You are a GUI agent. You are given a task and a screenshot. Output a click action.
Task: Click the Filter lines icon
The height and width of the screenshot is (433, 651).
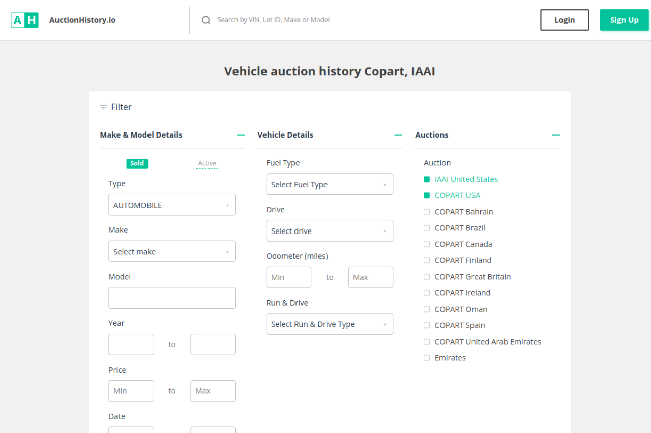pyautogui.click(x=103, y=107)
